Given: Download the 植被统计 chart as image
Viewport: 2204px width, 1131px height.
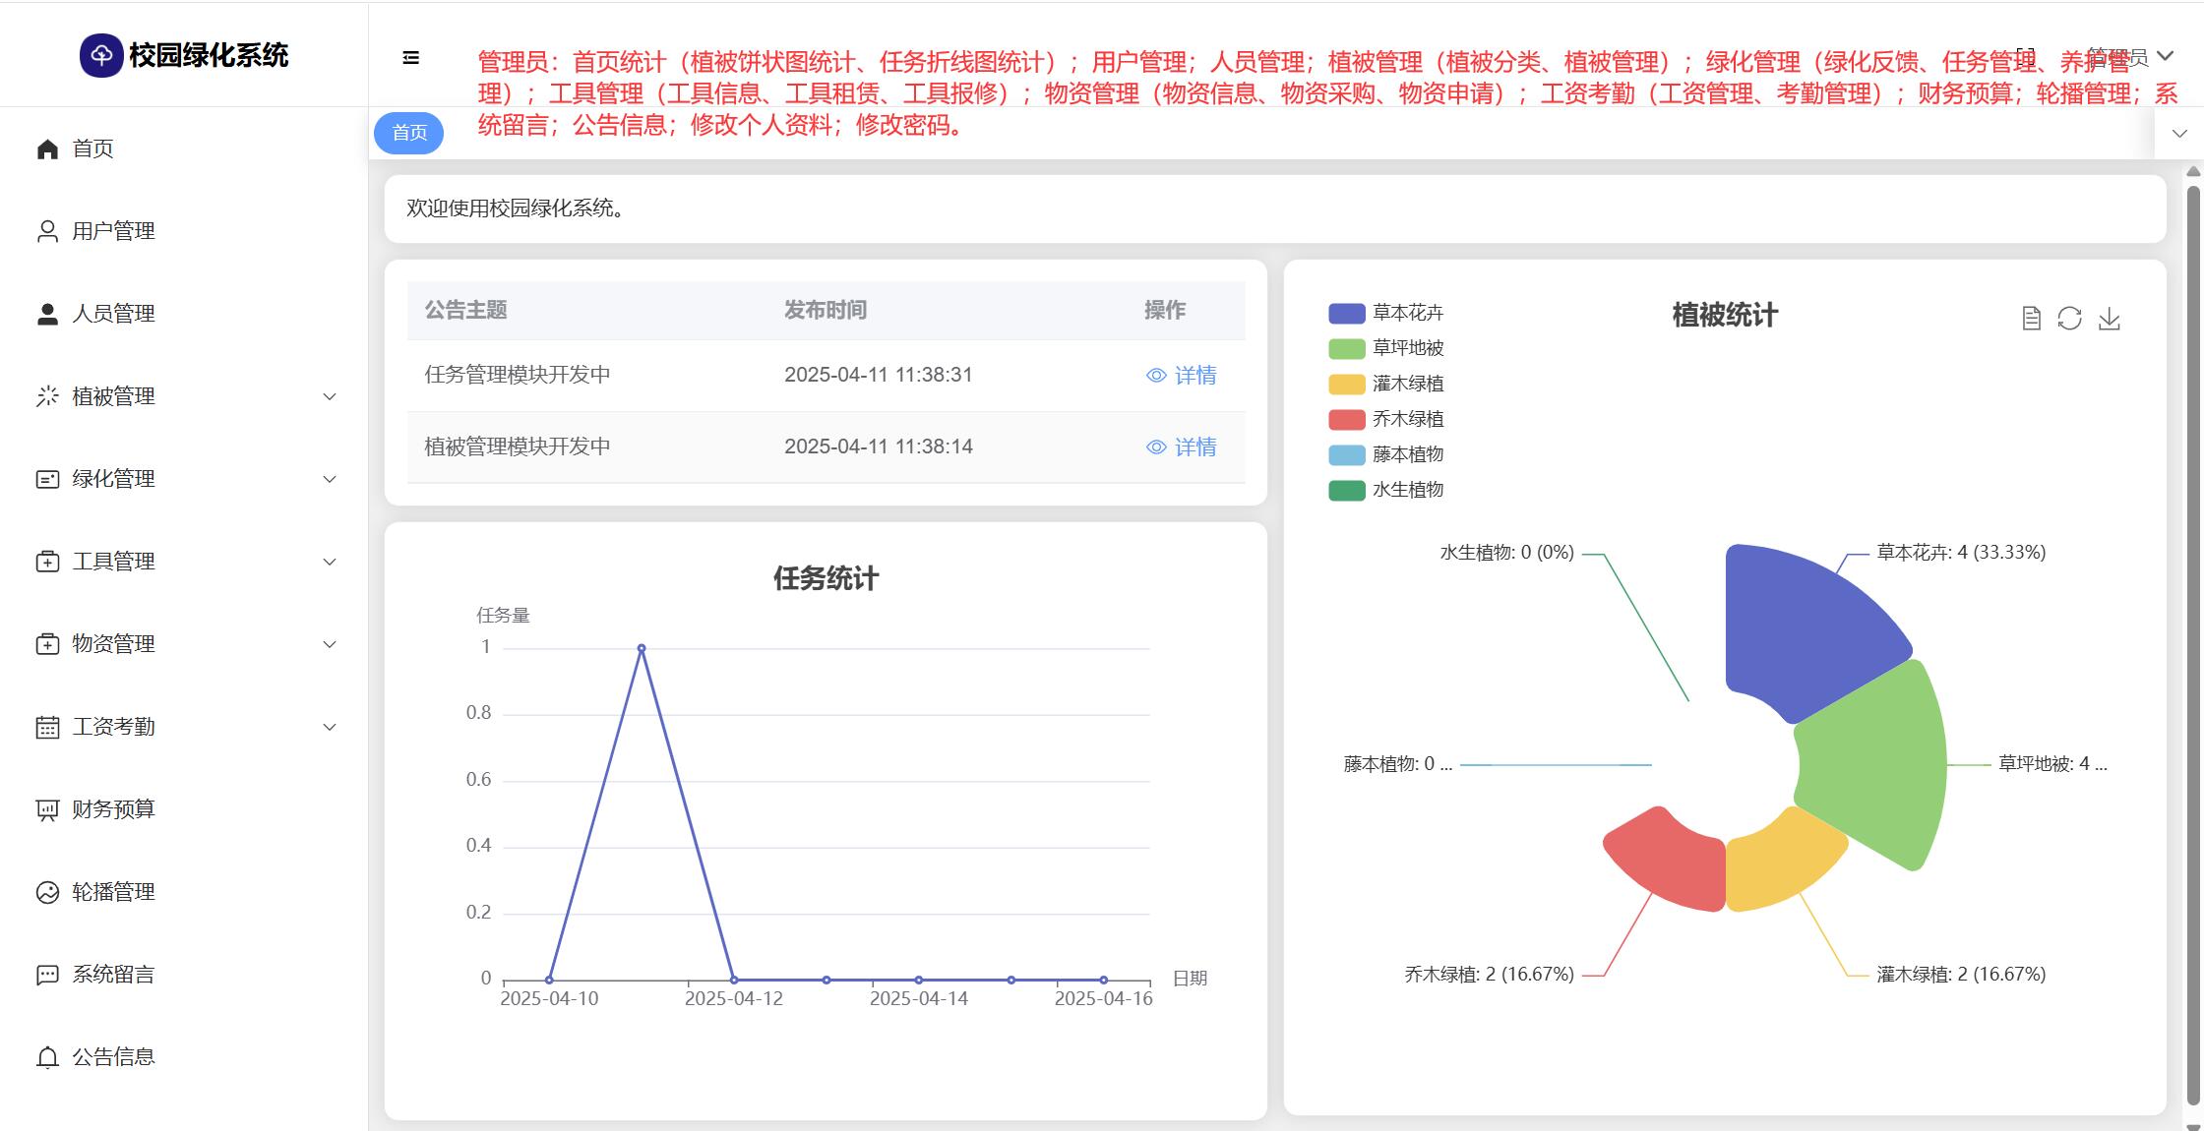Looking at the screenshot, I should point(2109,319).
